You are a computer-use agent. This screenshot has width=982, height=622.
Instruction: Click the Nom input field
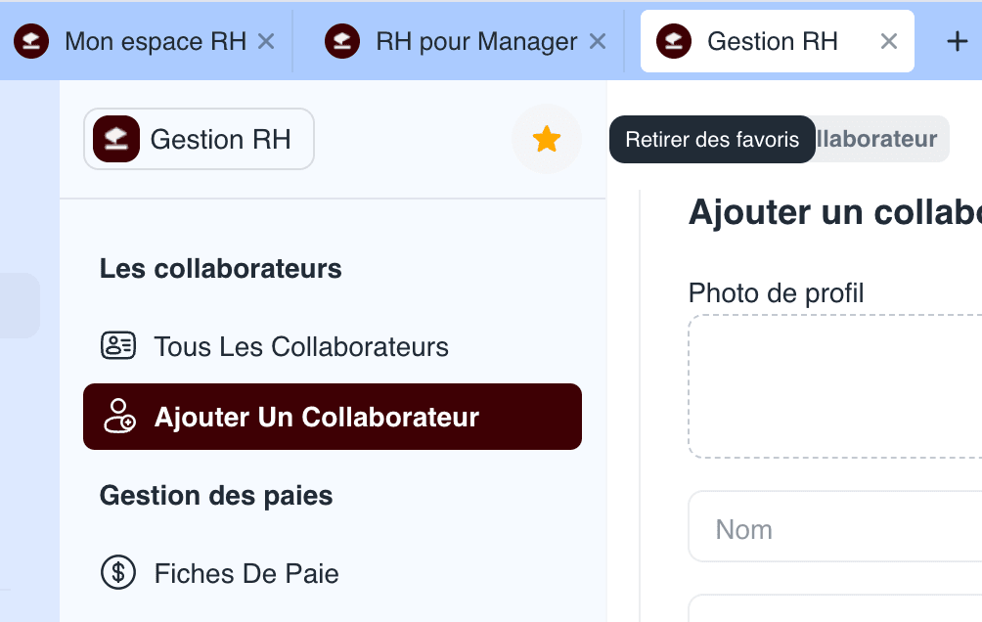tap(835, 527)
